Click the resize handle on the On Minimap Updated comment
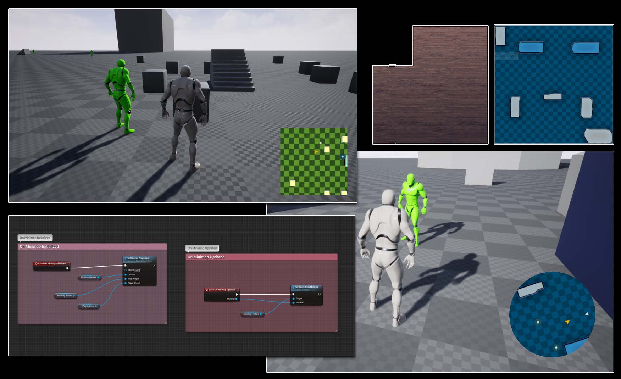This screenshot has height=379, width=621. pyautogui.click(x=336, y=330)
